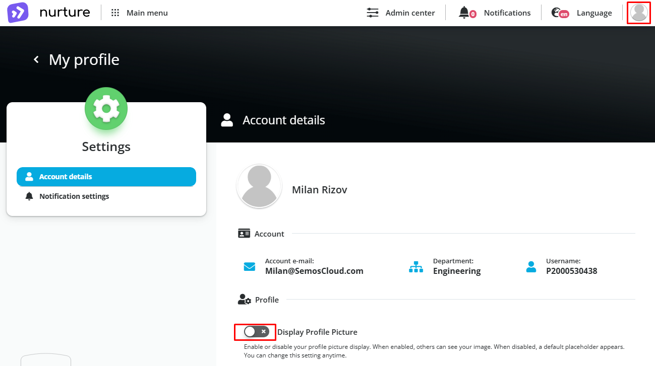655x366 pixels.
Task: Click the Username: label
Action: point(563,261)
